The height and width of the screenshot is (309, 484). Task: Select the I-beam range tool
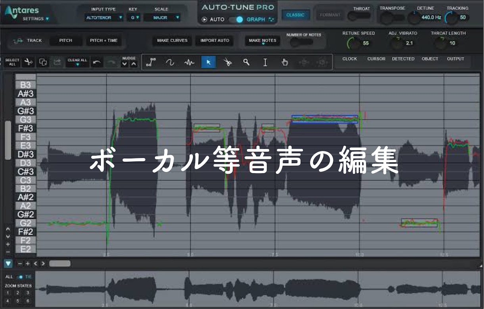[265, 62]
